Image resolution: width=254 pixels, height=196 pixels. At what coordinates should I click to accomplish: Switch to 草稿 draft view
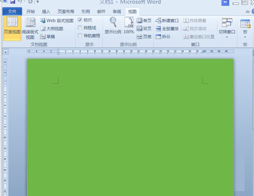[48, 36]
